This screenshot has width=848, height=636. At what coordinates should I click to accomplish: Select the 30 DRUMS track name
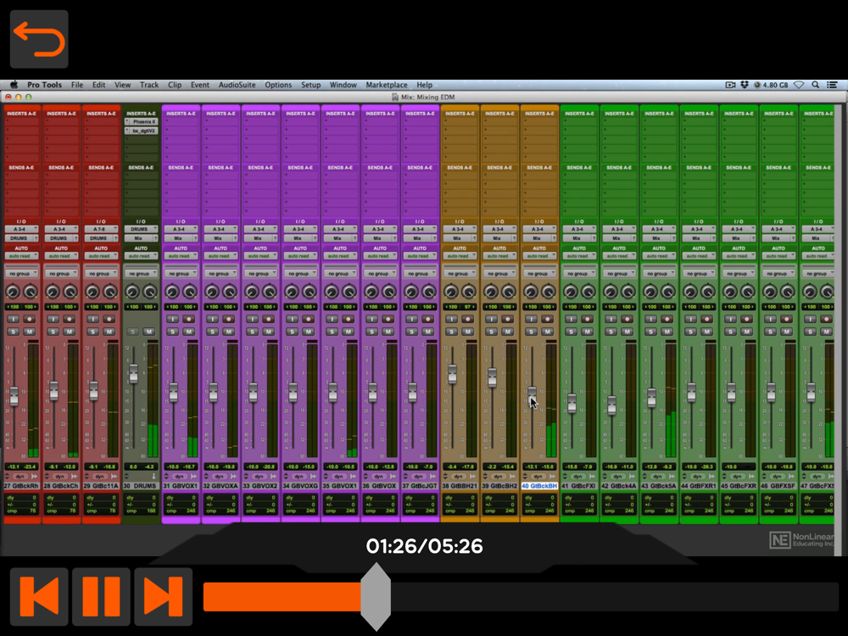tap(141, 486)
